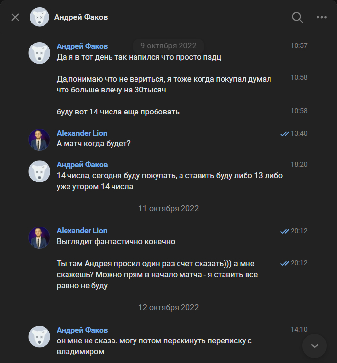The width and height of the screenshot is (337, 363).
Task: Open Андрей Факов profile from header name
Action: coord(81,17)
